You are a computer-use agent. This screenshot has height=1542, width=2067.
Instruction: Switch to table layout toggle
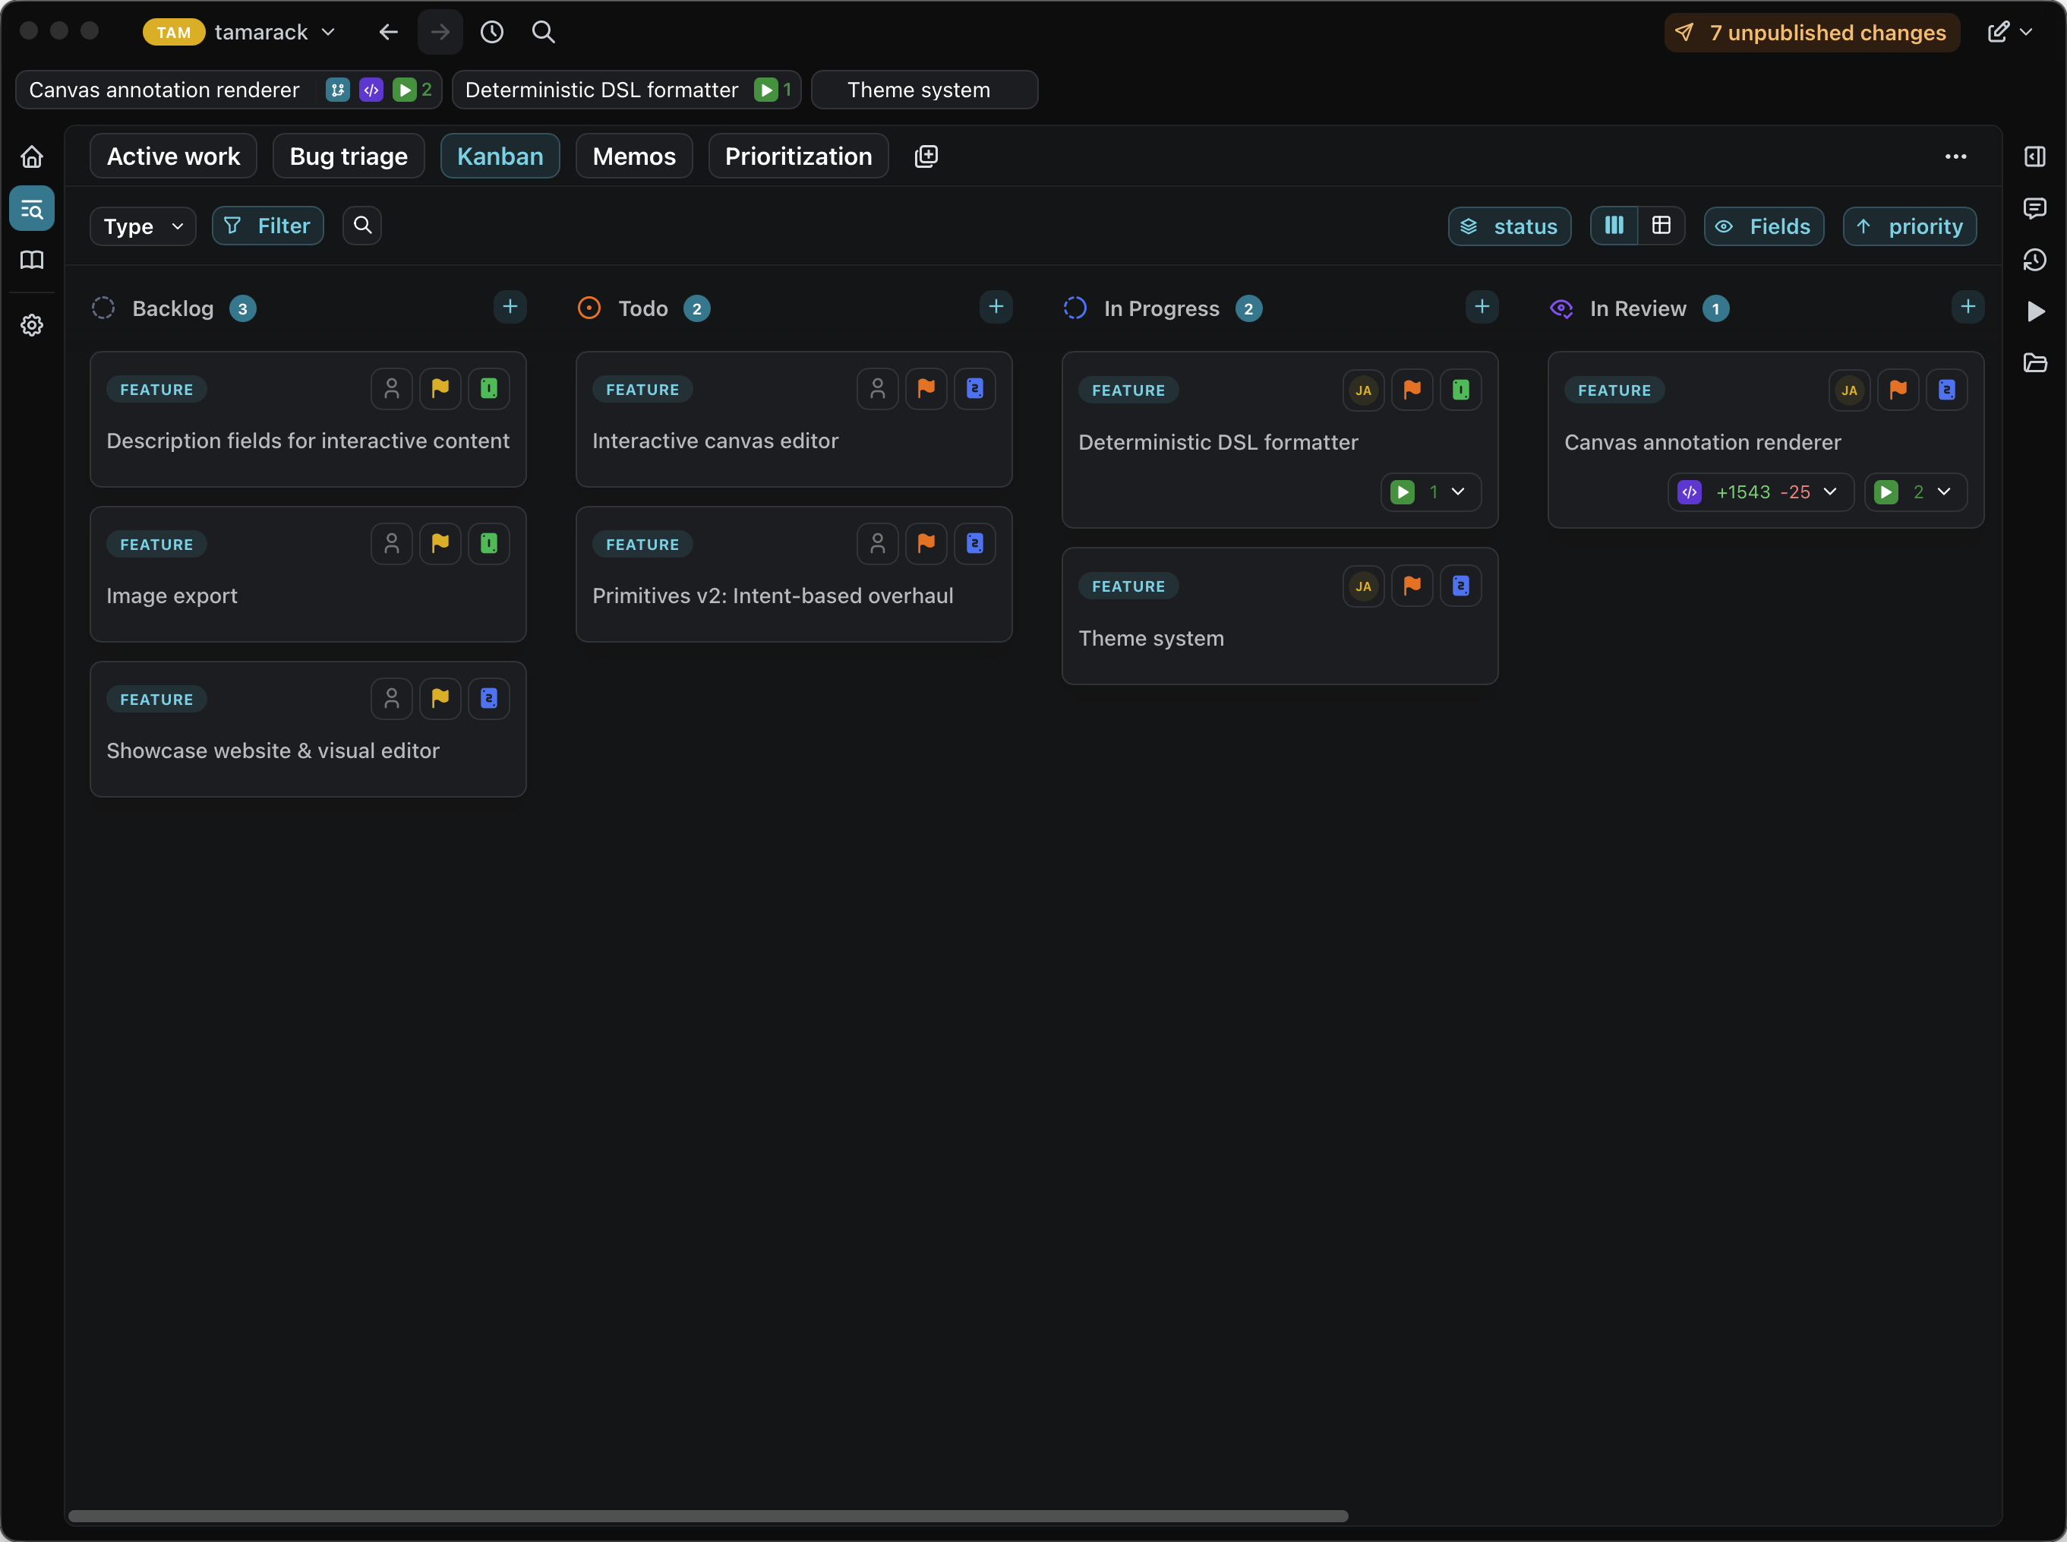pyautogui.click(x=1661, y=226)
